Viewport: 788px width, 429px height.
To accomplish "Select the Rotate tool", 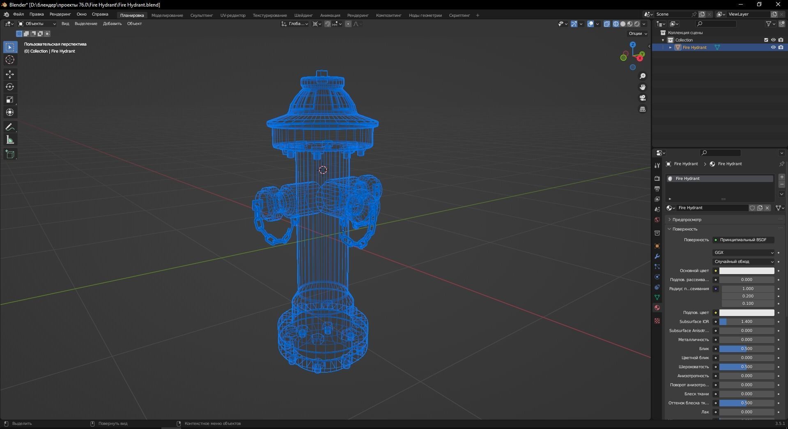I will coord(10,87).
